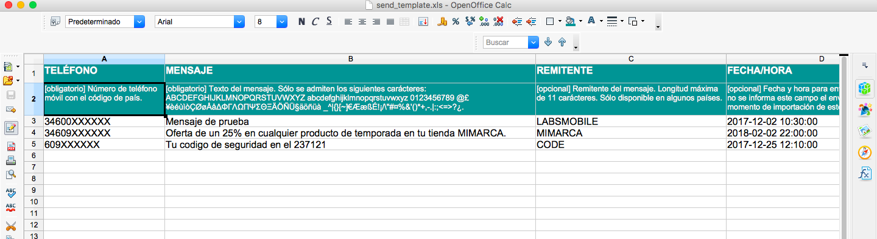Apply percent number format
This screenshot has height=239, width=877.
coord(456,21)
